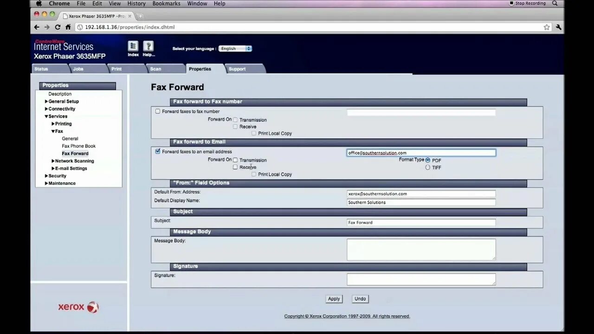Viewport: 594px width, 334px height.
Task: Click the forward email address field
Action: pyautogui.click(x=421, y=153)
